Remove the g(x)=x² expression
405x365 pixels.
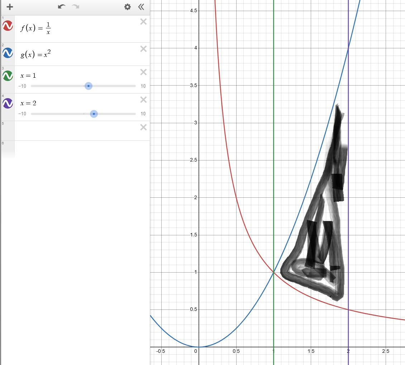(x=143, y=49)
